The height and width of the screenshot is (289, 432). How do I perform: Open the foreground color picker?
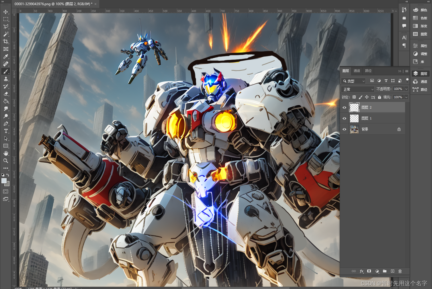pos(4,181)
